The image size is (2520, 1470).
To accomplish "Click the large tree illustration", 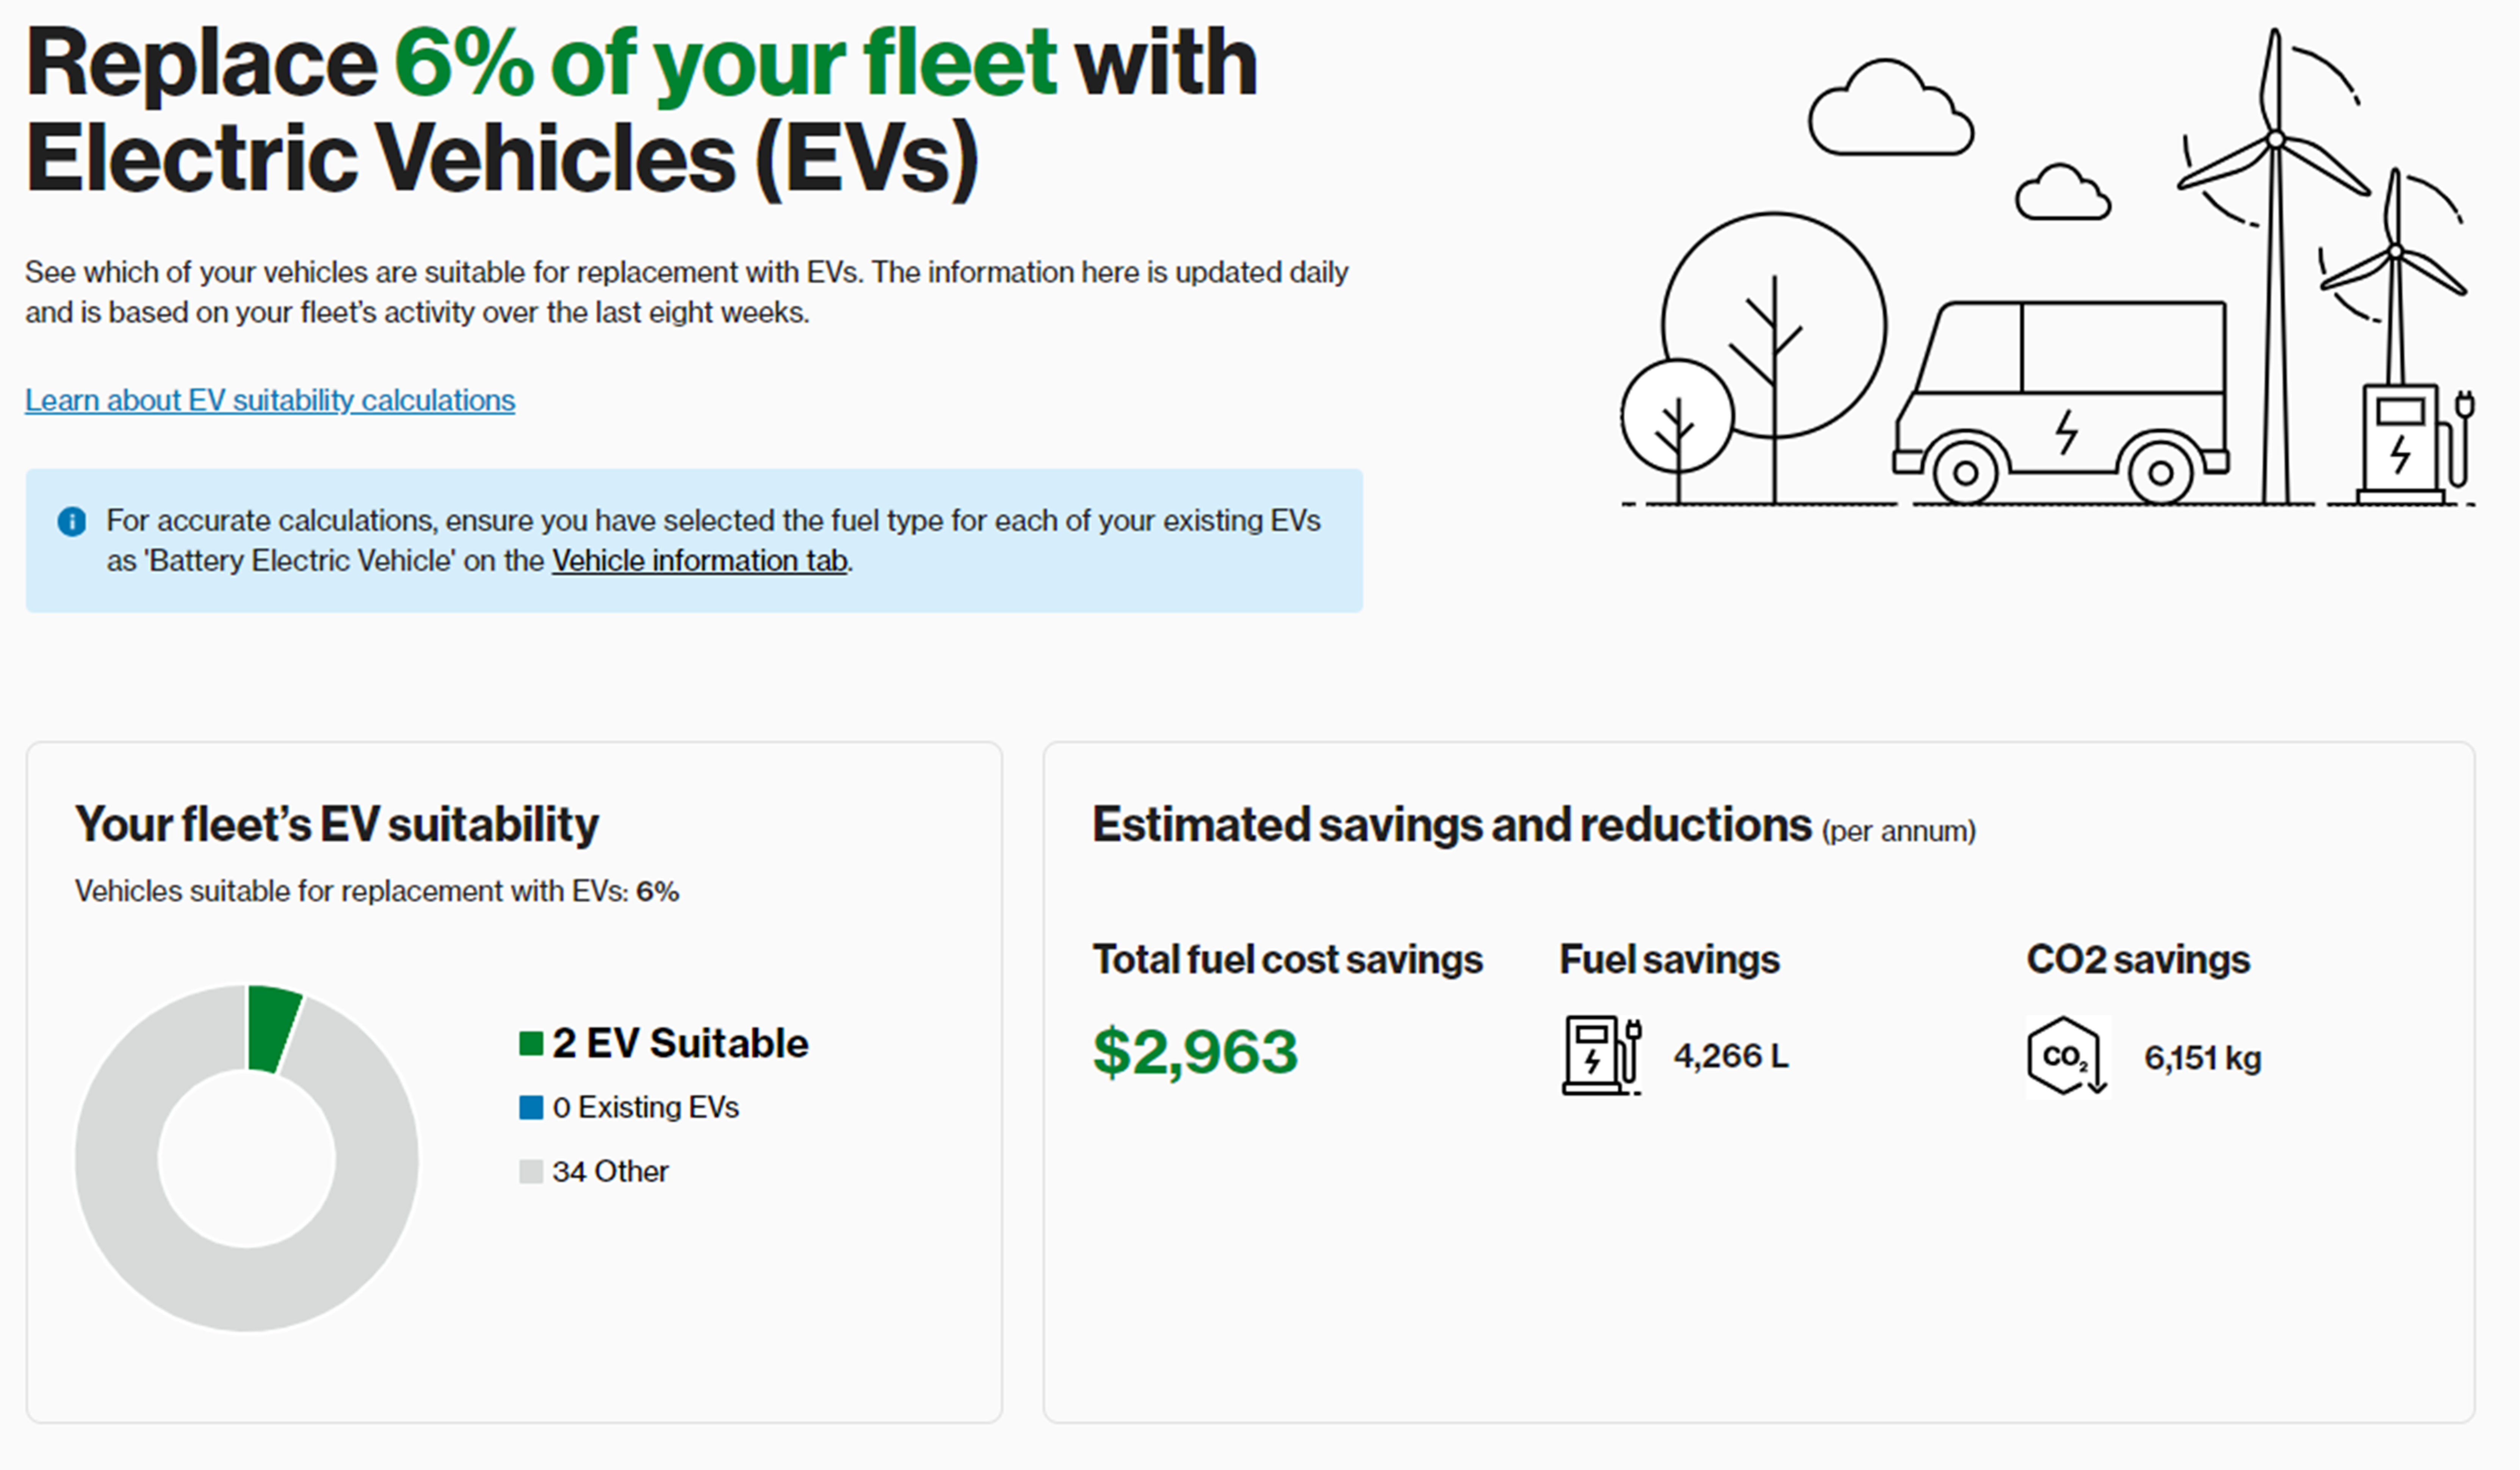I will (x=1775, y=350).
